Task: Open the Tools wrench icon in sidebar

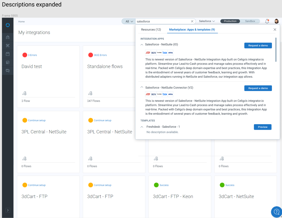Action: coord(8,46)
